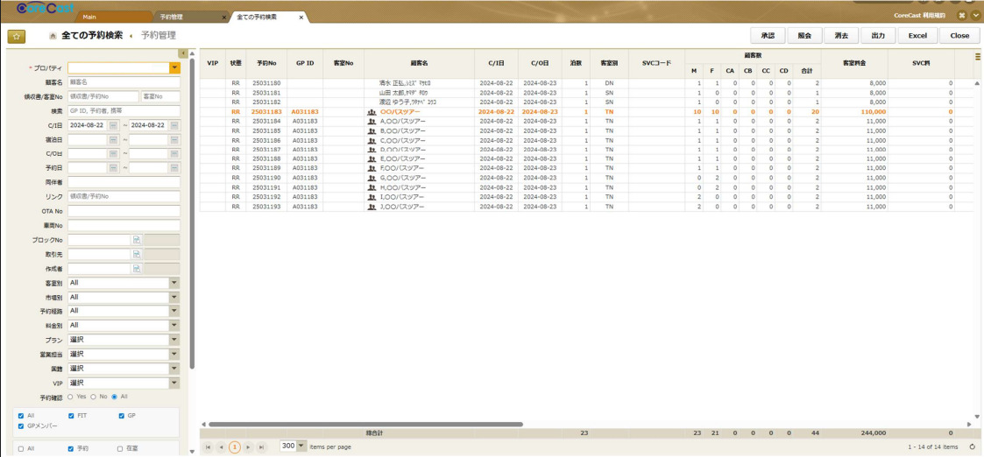
Task: Open the C/I start date calendar picker
Action: 113,125
